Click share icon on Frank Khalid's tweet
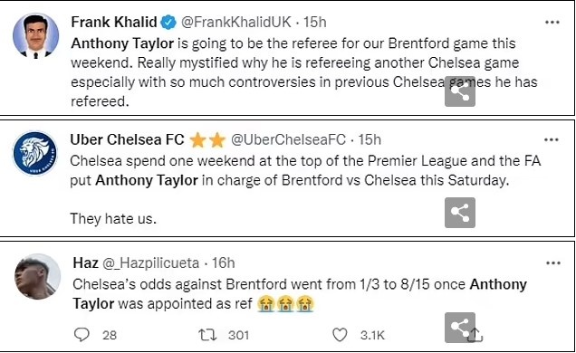576x353 pixels. (x=460, y=91)
